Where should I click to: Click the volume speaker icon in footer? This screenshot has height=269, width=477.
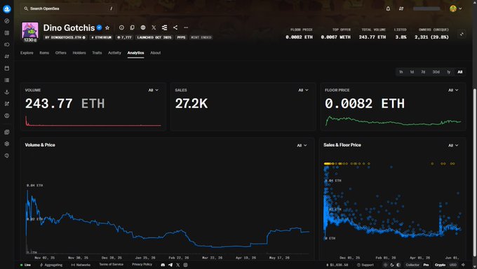pyautogui.click(x=463, y=265)
